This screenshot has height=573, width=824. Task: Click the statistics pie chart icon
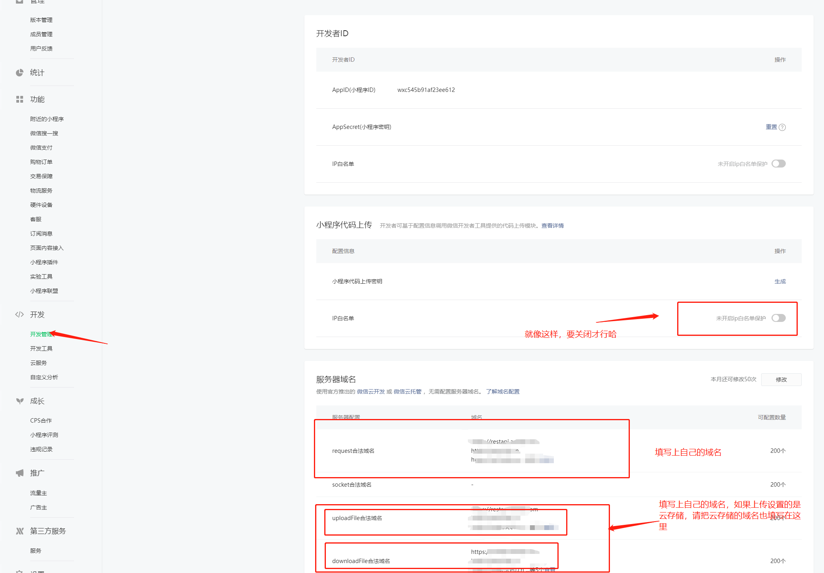[19, 73]
